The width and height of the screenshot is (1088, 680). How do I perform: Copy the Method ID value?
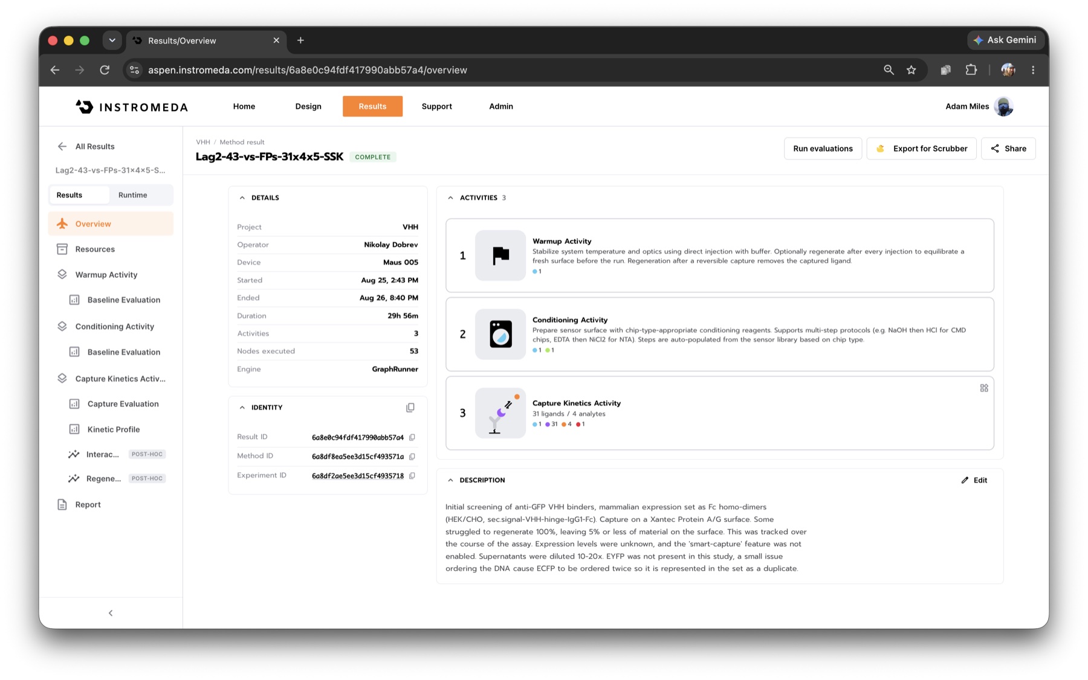pos(412,457)
